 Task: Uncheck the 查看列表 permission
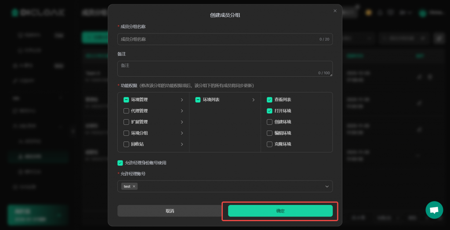tap(269, 100)
